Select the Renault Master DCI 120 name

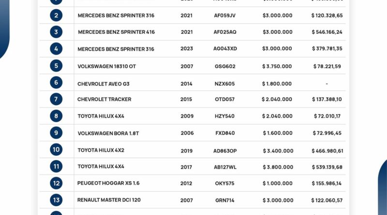pyautogui.click(x=109, y=200)
